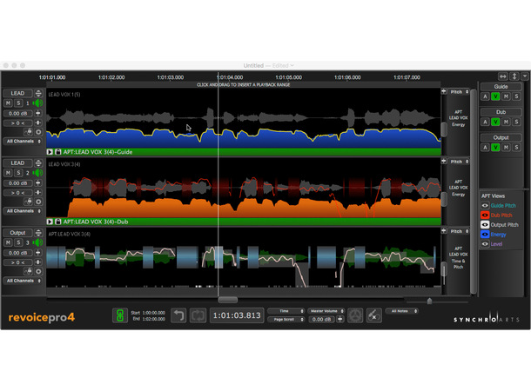This screenshot has height=391, width=531.
Task: Toggle Energy visibility eye
Action: (485, 235)
